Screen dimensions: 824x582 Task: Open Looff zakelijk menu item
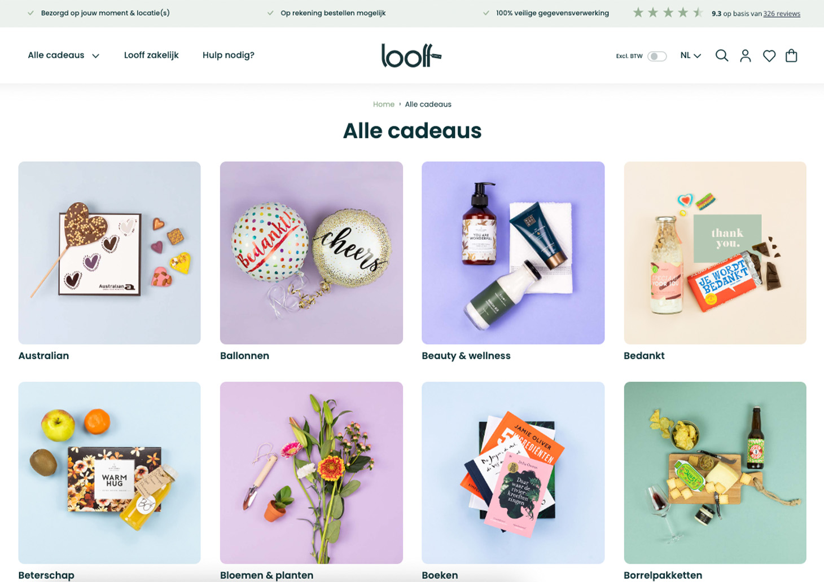tap(151, 55)
